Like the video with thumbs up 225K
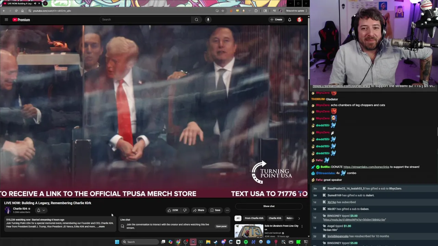 tap(173, 210)
